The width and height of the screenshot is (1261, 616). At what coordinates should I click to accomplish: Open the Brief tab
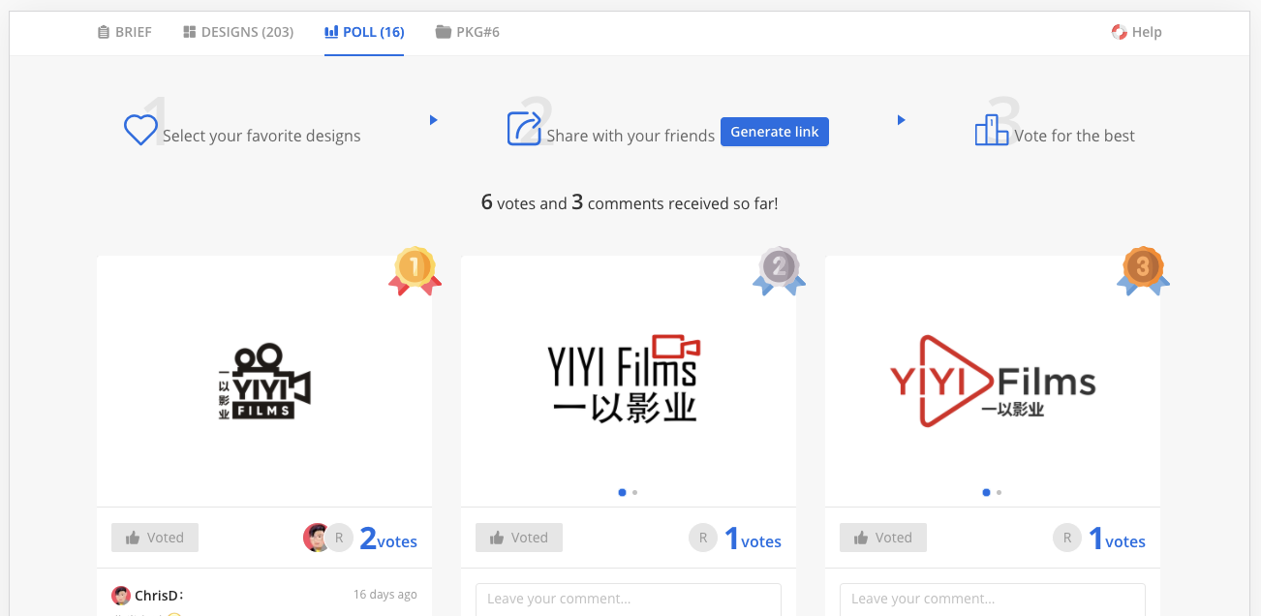click(125, 32)
